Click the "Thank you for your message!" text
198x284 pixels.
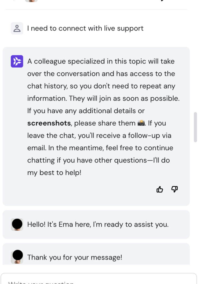coord(74,257)
